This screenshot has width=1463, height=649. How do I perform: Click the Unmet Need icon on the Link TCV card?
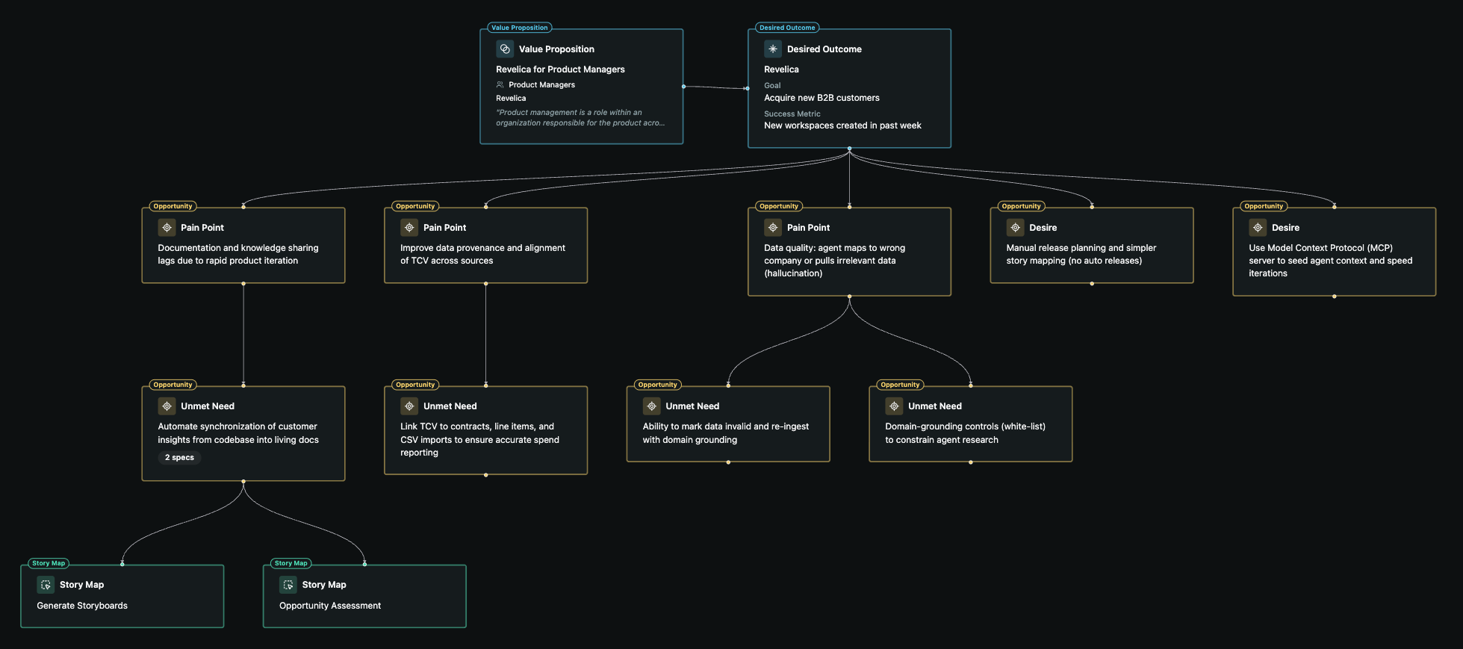point(409,406)
